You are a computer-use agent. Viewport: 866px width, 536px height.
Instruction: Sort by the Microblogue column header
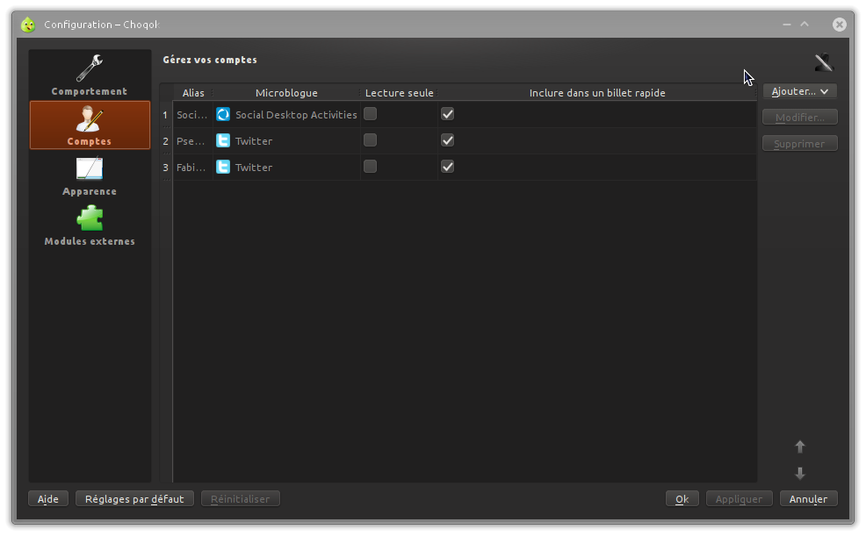pos(286,93)
